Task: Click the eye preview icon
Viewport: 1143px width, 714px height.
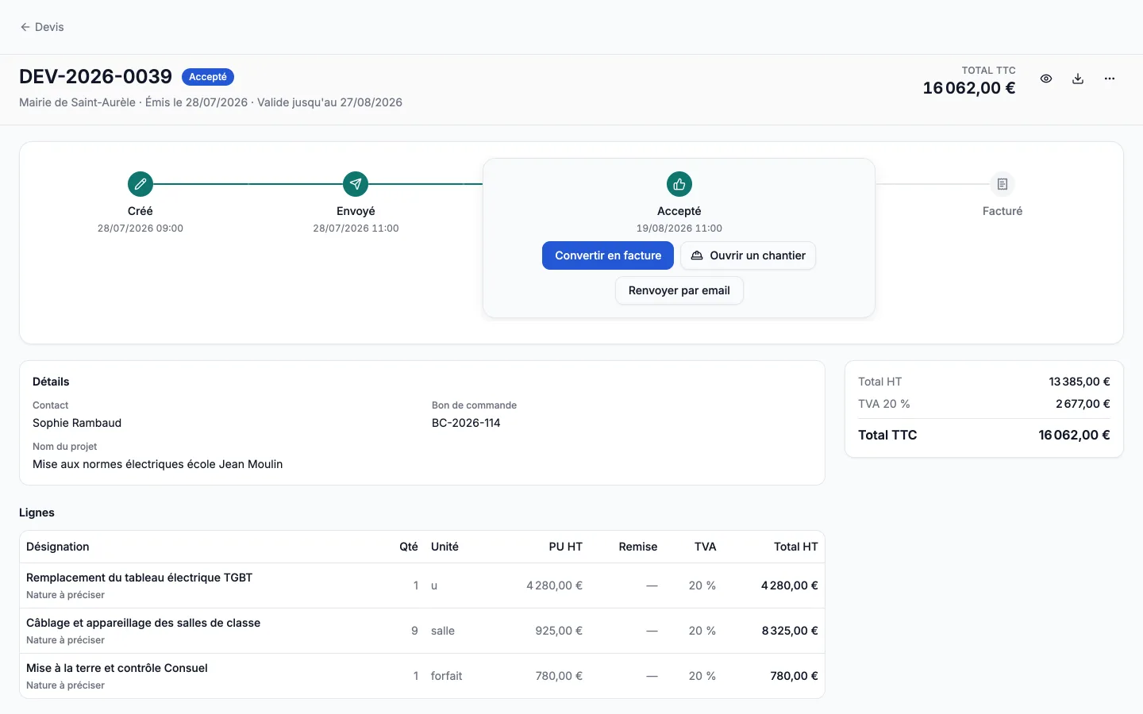Action: pyautogui.click(x=1046, y=79)
